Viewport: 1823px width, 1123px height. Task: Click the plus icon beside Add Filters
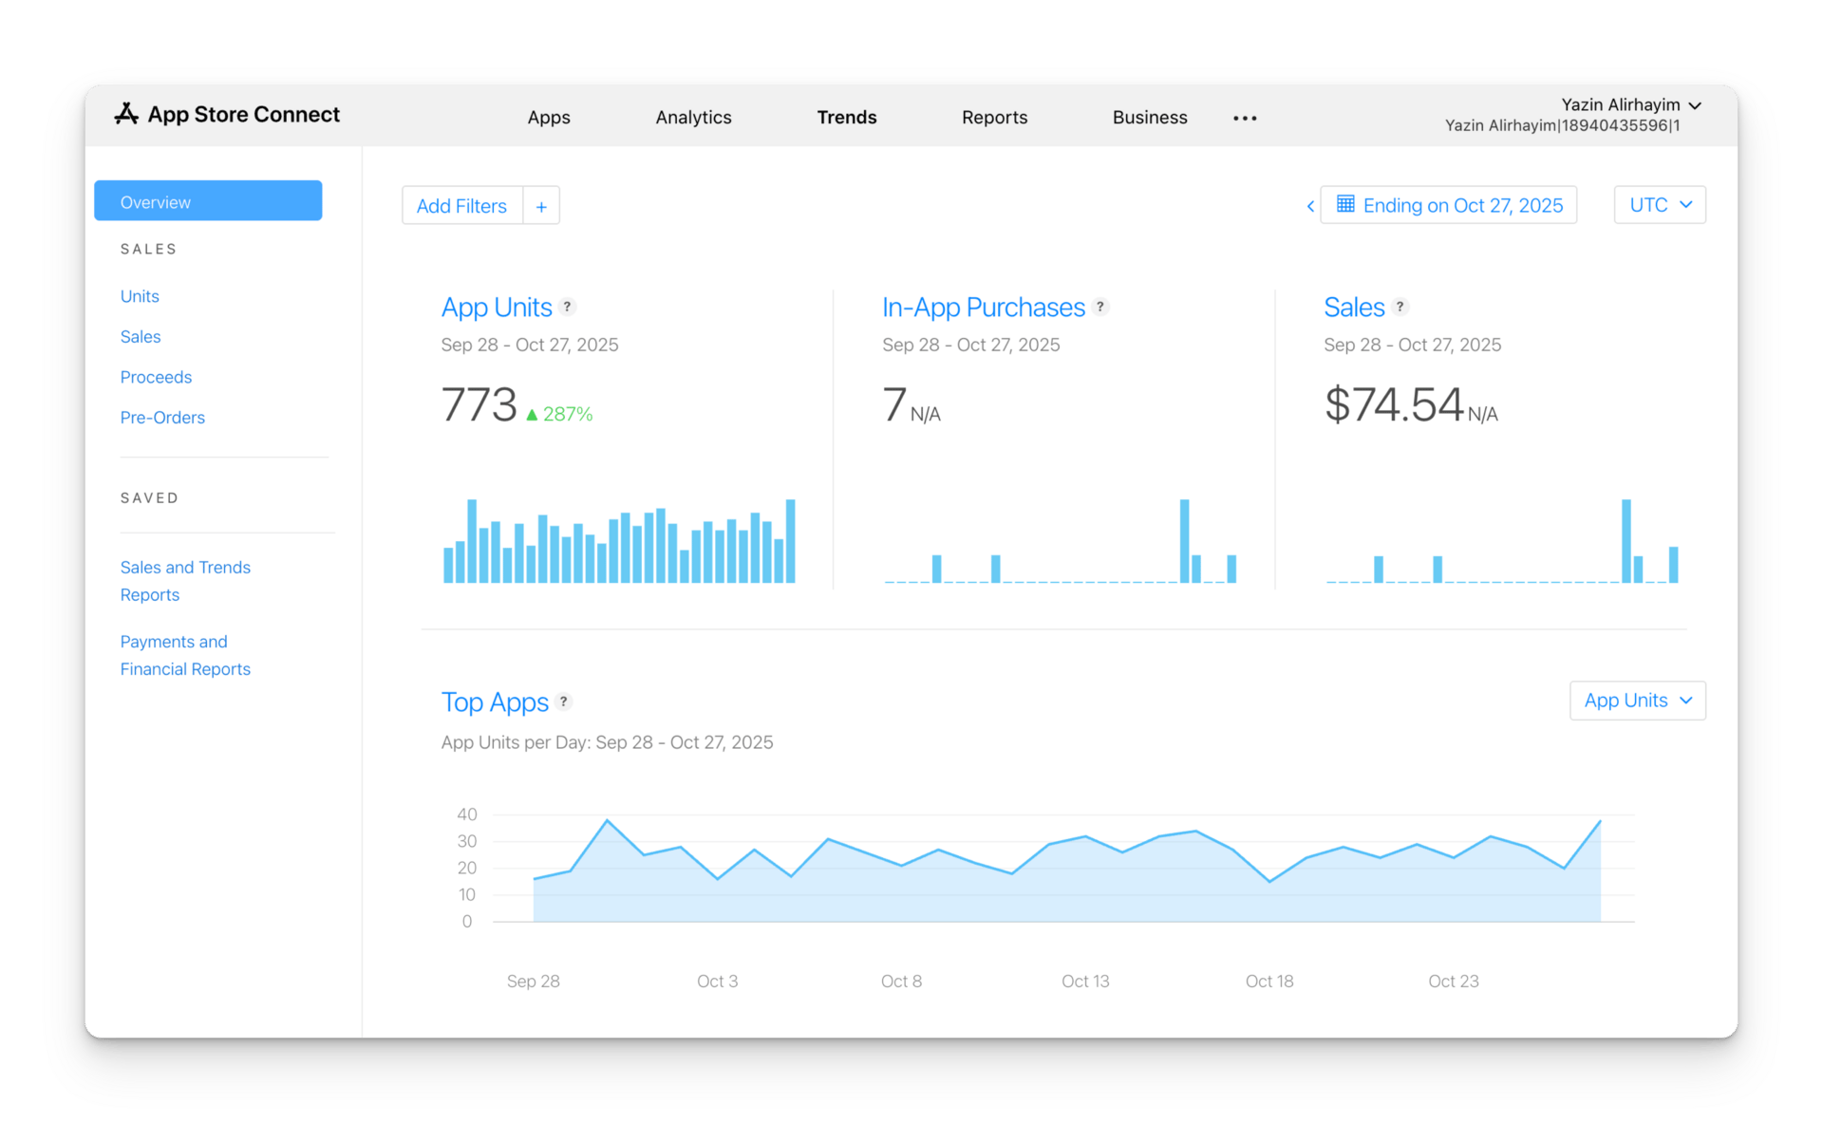(x=541, y=206)
